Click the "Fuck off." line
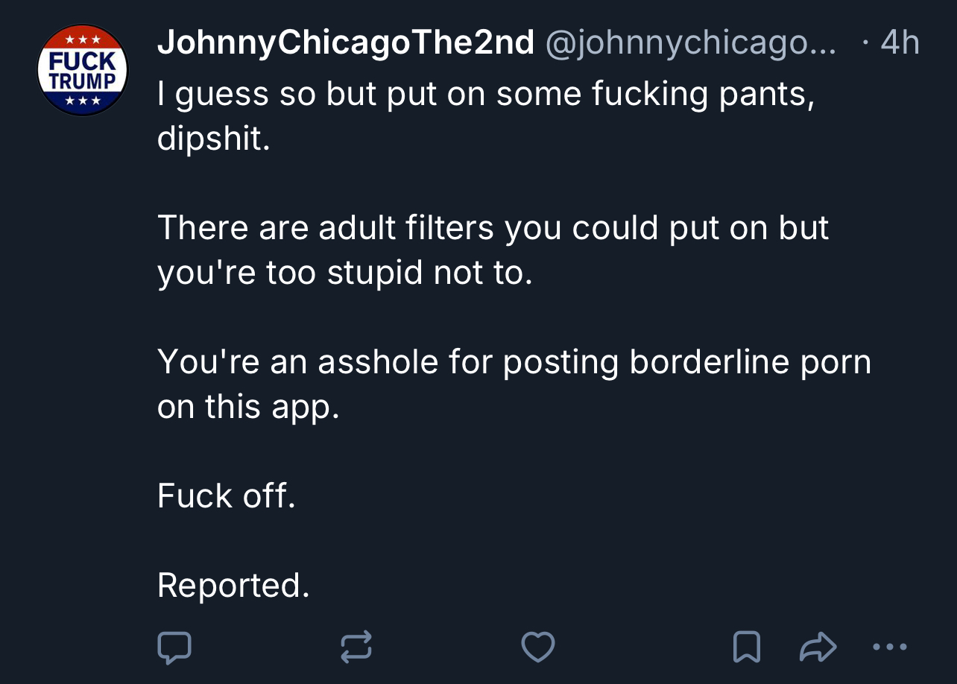This screenshot has width=957, height=684. point(227,496)
